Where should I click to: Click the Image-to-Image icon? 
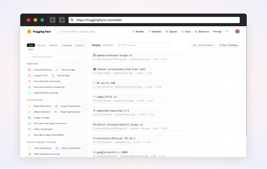(30, 117)
